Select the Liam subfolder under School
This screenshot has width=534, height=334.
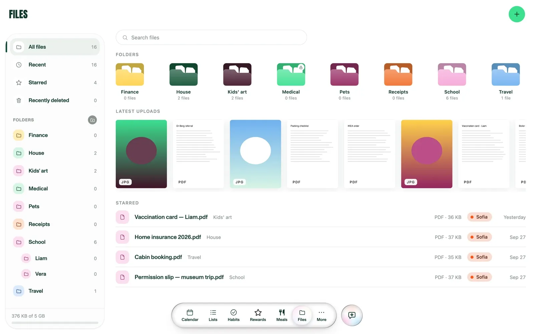tap(59, 258)
